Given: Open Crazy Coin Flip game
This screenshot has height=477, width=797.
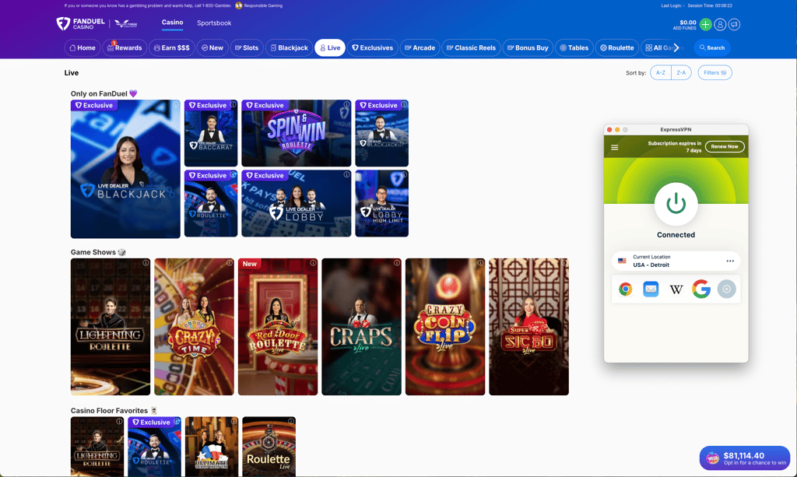Looking at the screenshot, I should click(x=445, y=327).
